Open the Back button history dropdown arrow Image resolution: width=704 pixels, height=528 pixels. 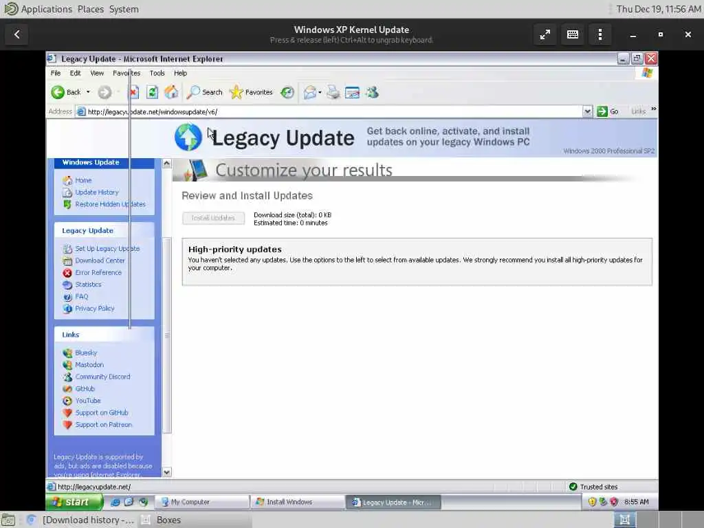tap(88, 92)
